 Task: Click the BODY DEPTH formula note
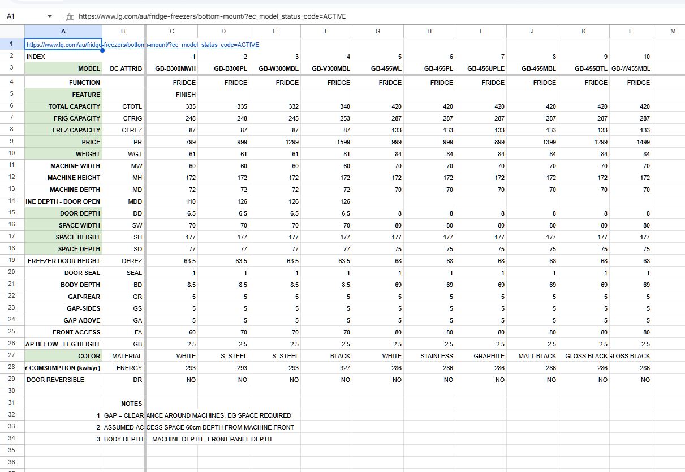(x=188, y=439)
